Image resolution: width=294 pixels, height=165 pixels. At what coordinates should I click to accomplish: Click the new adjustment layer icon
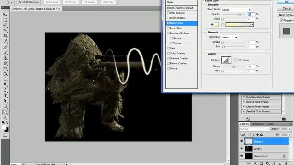pos(267,163)
